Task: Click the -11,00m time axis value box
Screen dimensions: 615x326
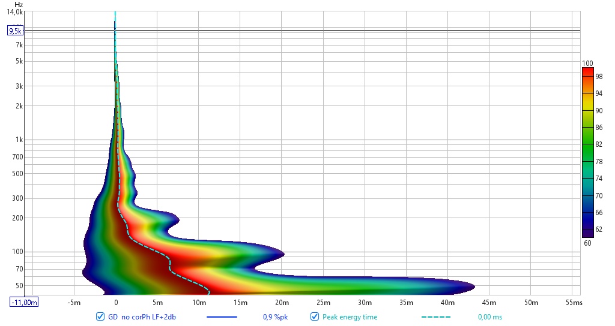Action: click(24, 302)
